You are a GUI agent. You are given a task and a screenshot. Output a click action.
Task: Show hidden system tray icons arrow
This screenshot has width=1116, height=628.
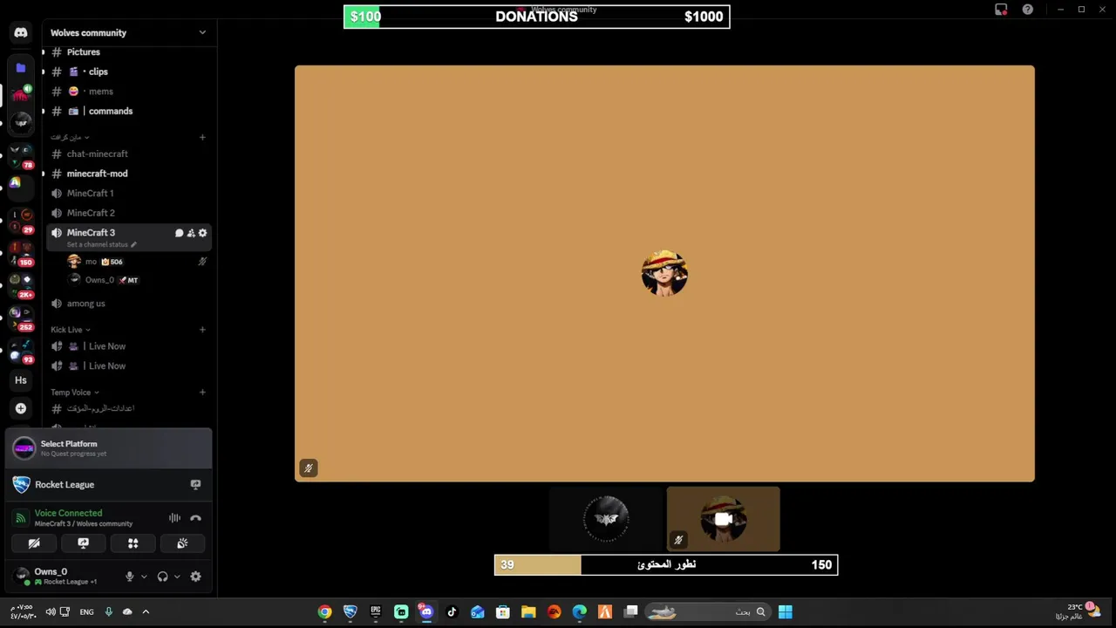(x=146, y=612)
